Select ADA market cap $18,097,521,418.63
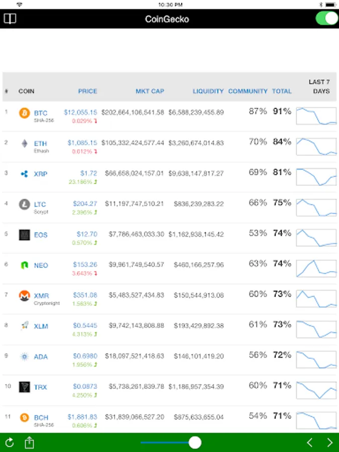This screenshot has height=452, width=339. [x=134, y=356]
